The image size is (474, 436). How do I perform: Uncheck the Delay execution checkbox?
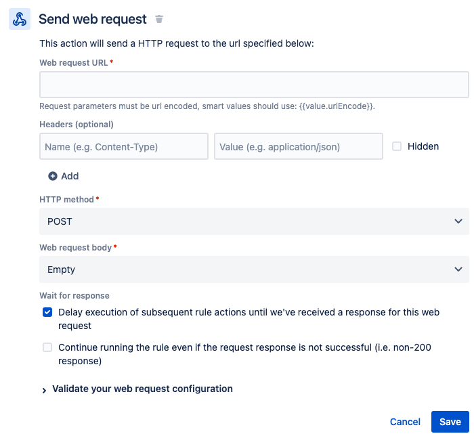tap(47, 312)
